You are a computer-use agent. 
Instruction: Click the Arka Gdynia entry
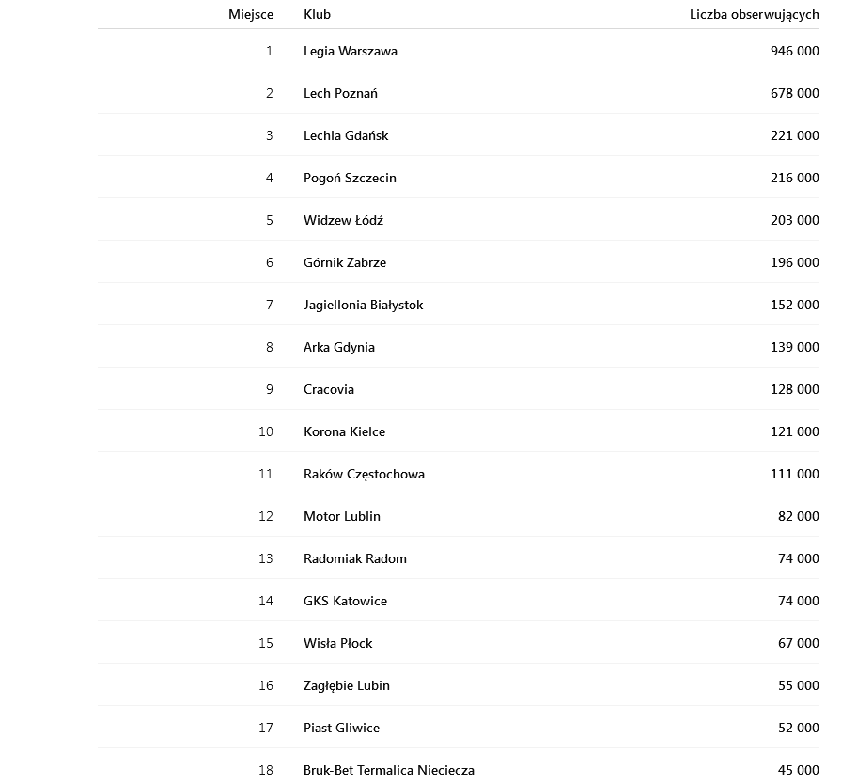tap(338, 347)
